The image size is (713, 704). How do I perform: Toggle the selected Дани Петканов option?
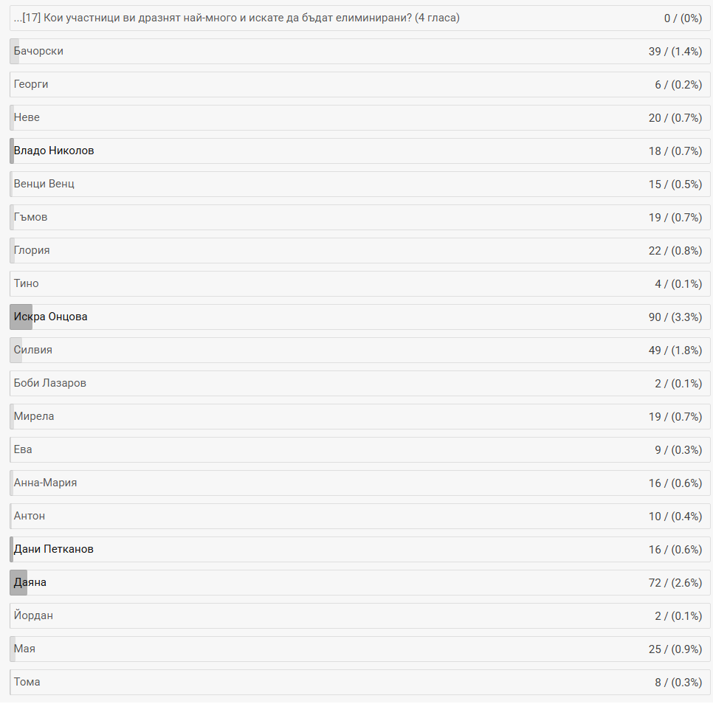click(359, 549)
